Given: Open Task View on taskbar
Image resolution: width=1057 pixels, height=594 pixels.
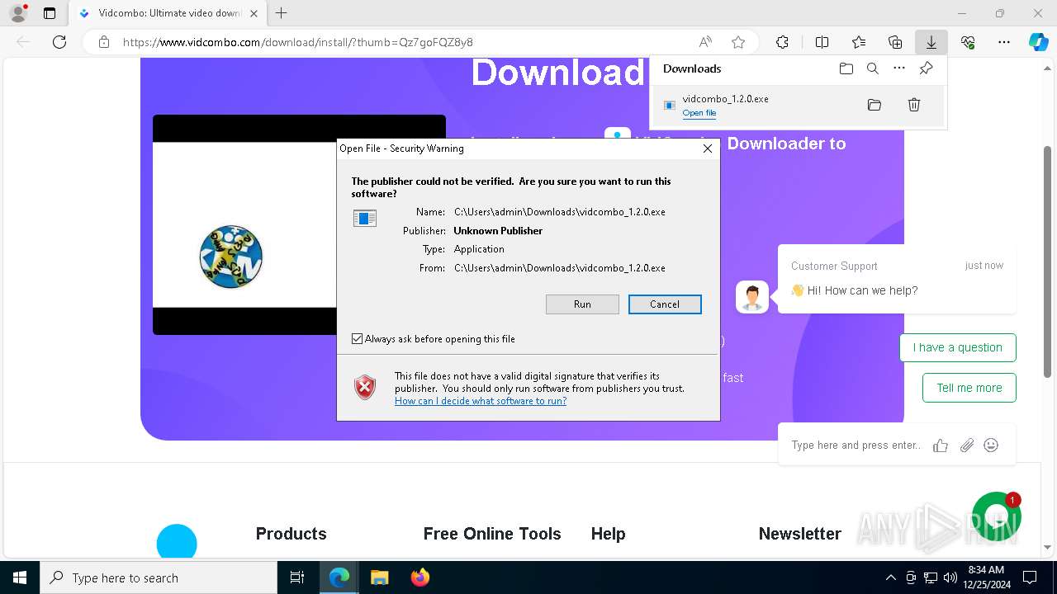Looking at the screenshot, I should [x=297, y=577].
